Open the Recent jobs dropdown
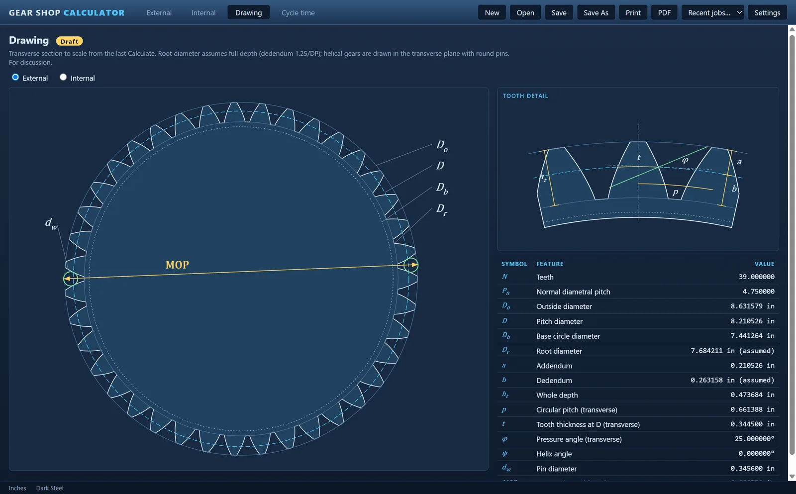Image resolution: width=796 pixels, height=494 pixels. [712, 12]
